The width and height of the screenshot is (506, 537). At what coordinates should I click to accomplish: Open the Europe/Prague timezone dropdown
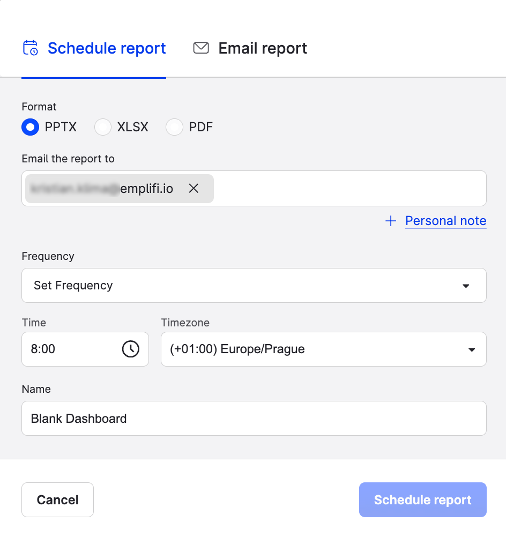(323, 349)
